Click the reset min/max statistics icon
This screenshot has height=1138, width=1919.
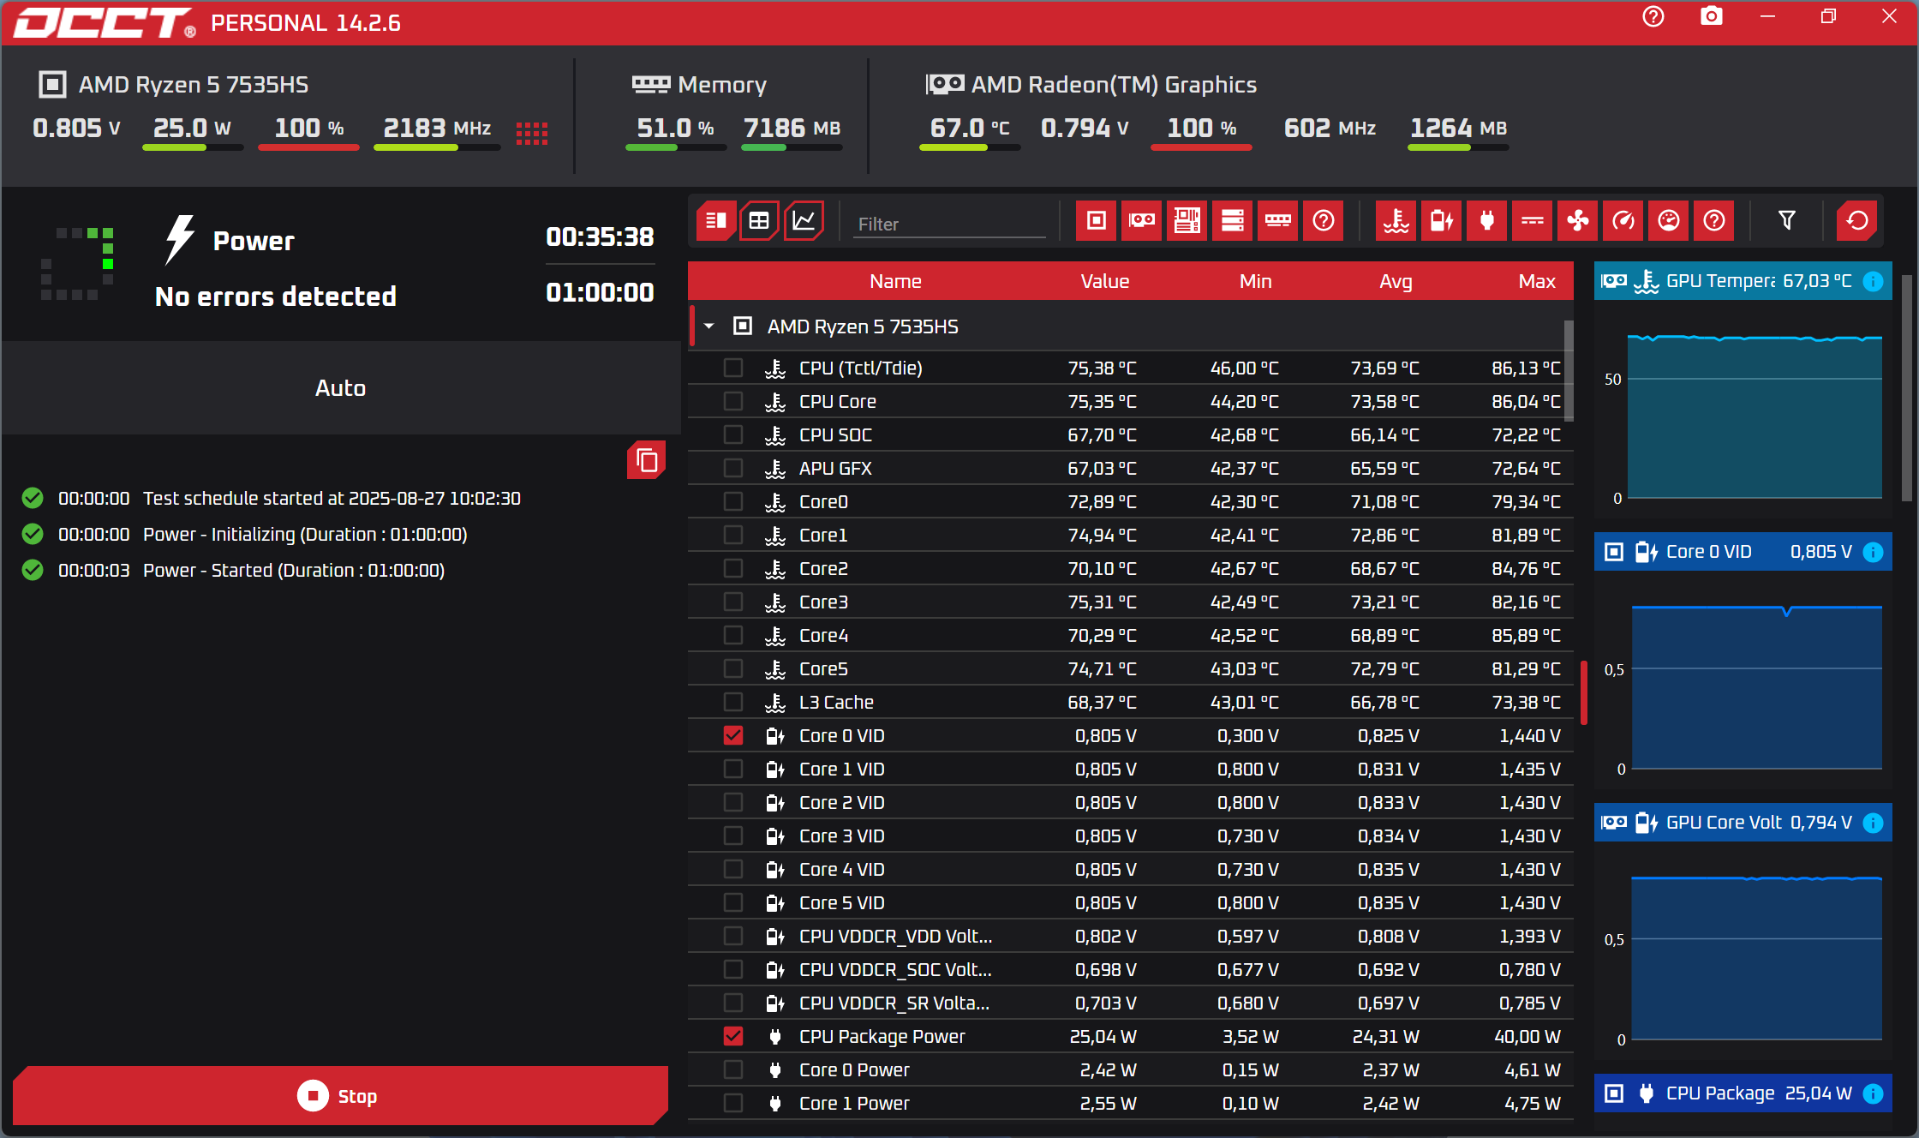pos(1856,221)
